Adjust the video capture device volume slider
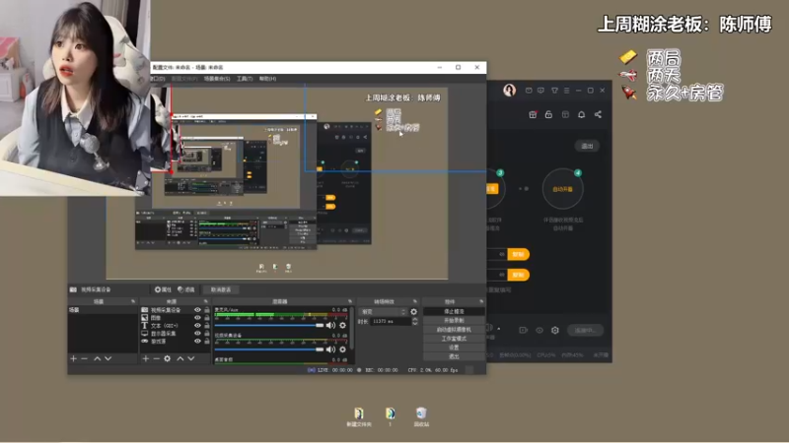 pos(269,349)
